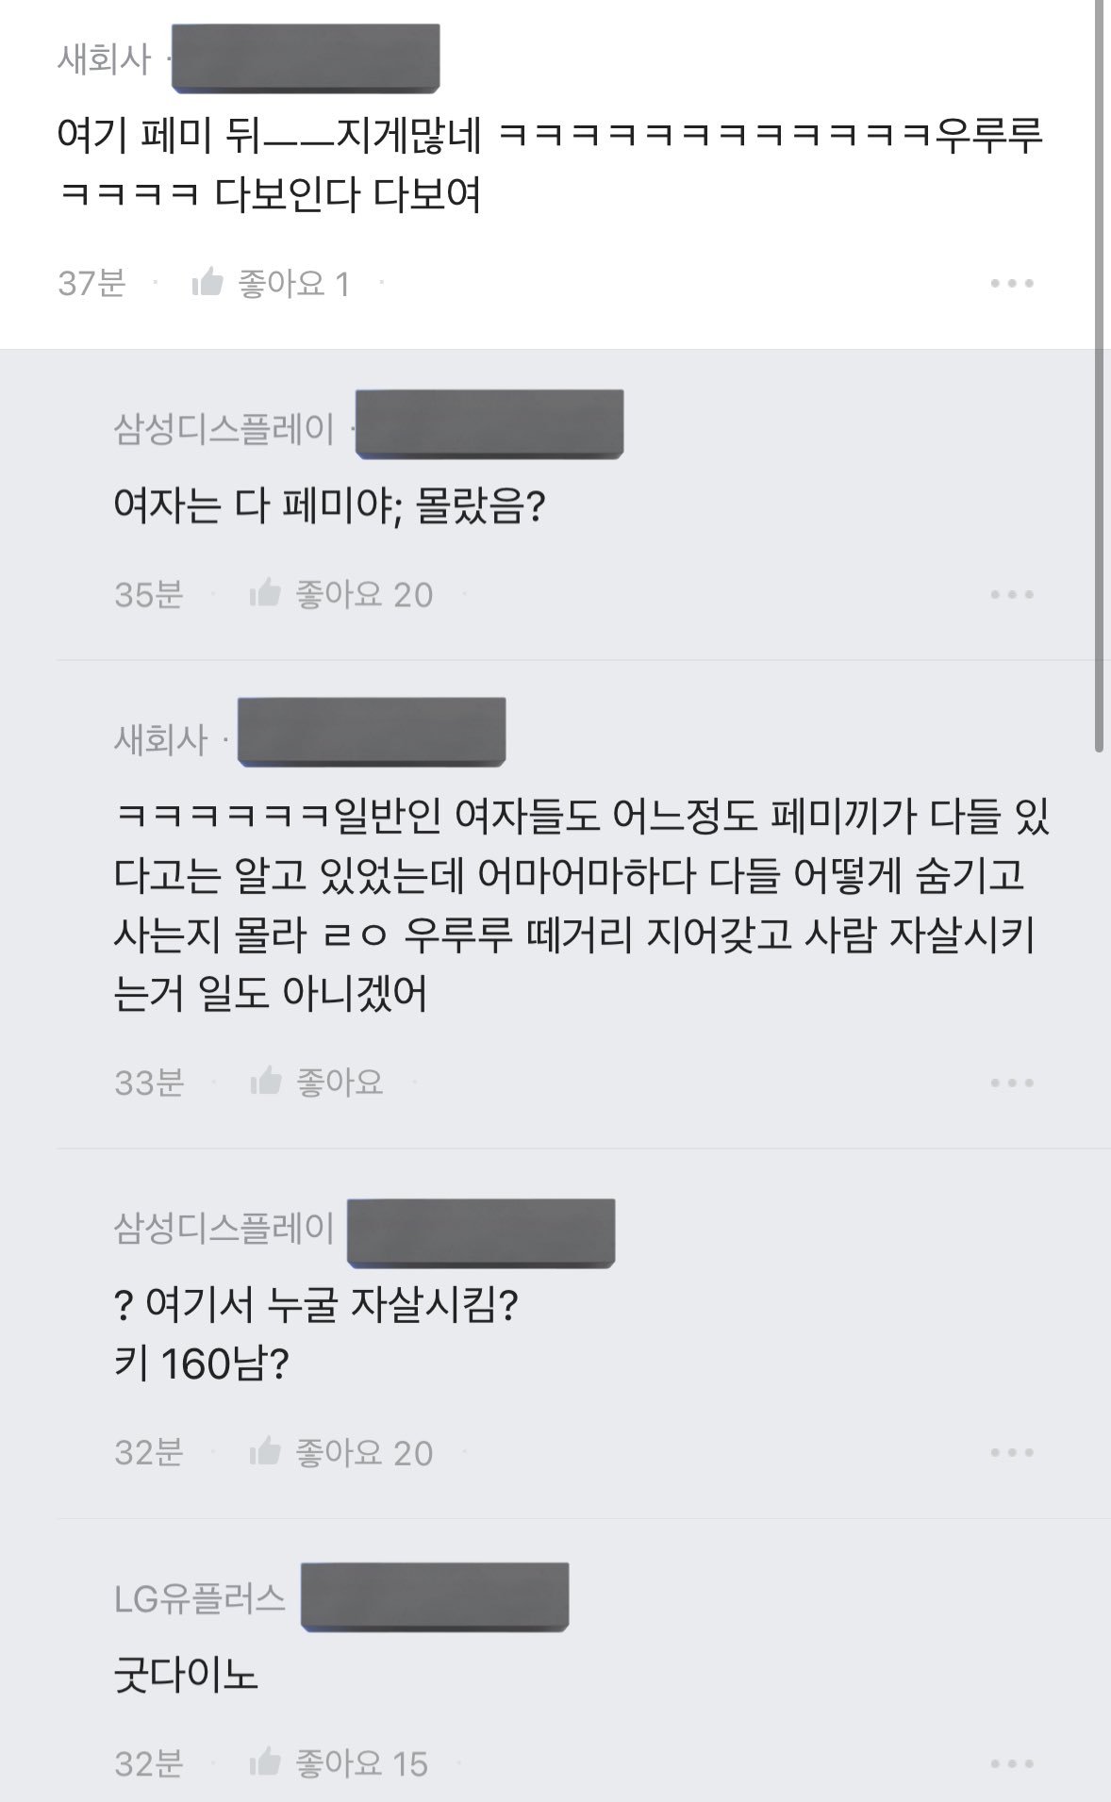Viewport: 1111px width, 1802px height.
Task: Open the three-dot menu on the 33분 reply
Action: point(1012,1082)
